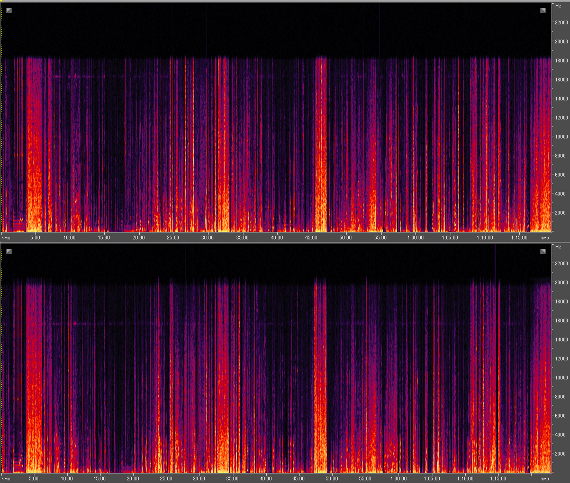Click the right 'чмс' label on the lower ruler
This screenshot has height=483, width=570.
pos(545,479)
